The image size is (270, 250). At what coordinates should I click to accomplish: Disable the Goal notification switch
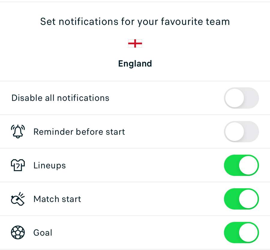(241, 233)
